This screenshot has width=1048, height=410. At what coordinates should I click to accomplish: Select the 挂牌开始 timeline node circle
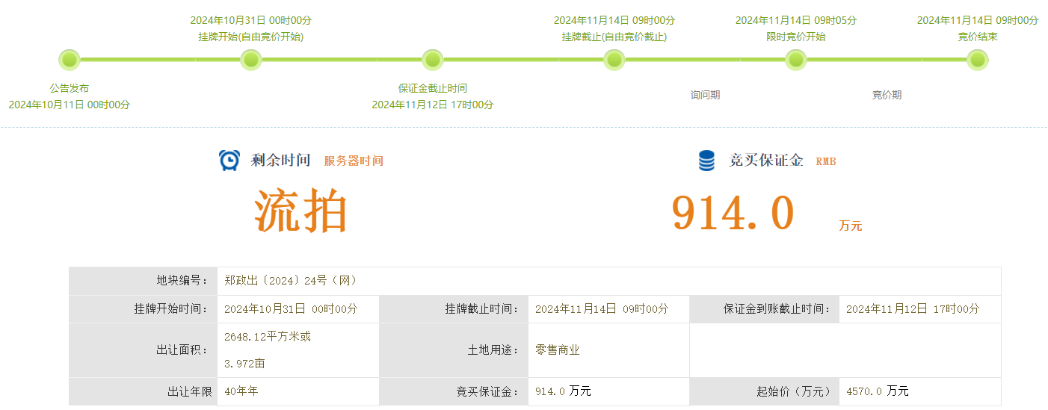coord(251,60)
